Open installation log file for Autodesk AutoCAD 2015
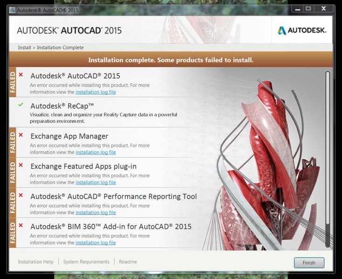This screenshot has height=279, width=342. click(x=96, y=92)
